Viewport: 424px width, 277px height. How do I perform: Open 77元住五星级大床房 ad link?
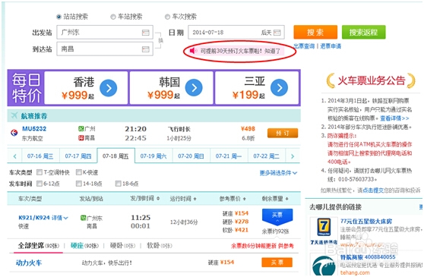click(x=366, y=222)
